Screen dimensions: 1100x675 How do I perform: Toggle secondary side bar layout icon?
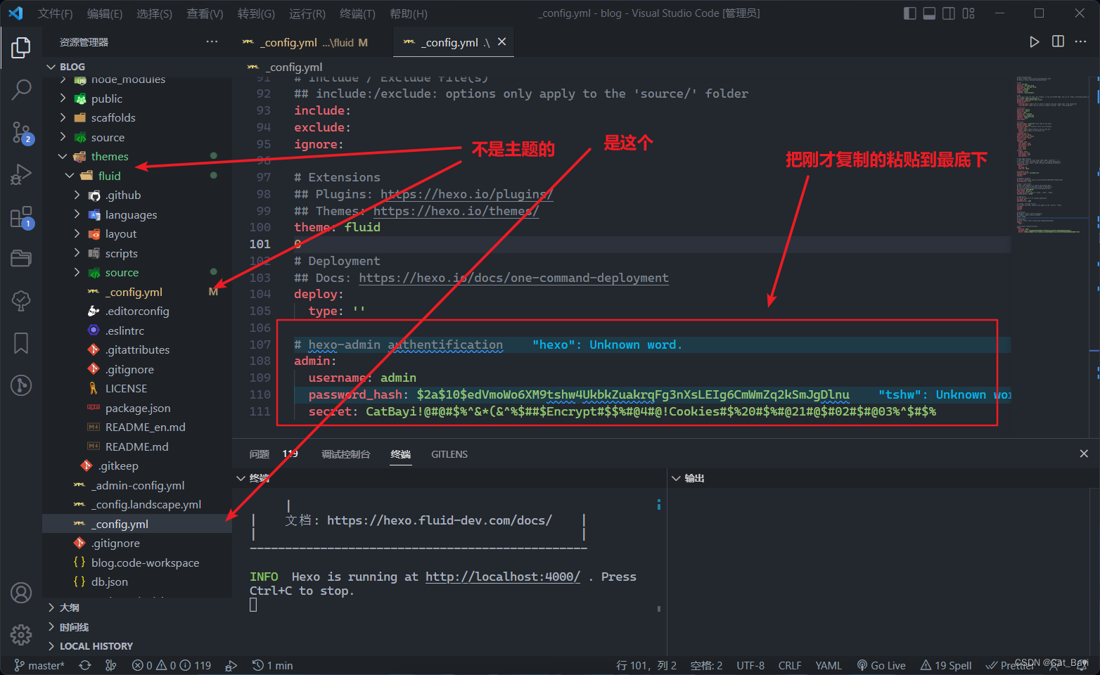[949, 13]
